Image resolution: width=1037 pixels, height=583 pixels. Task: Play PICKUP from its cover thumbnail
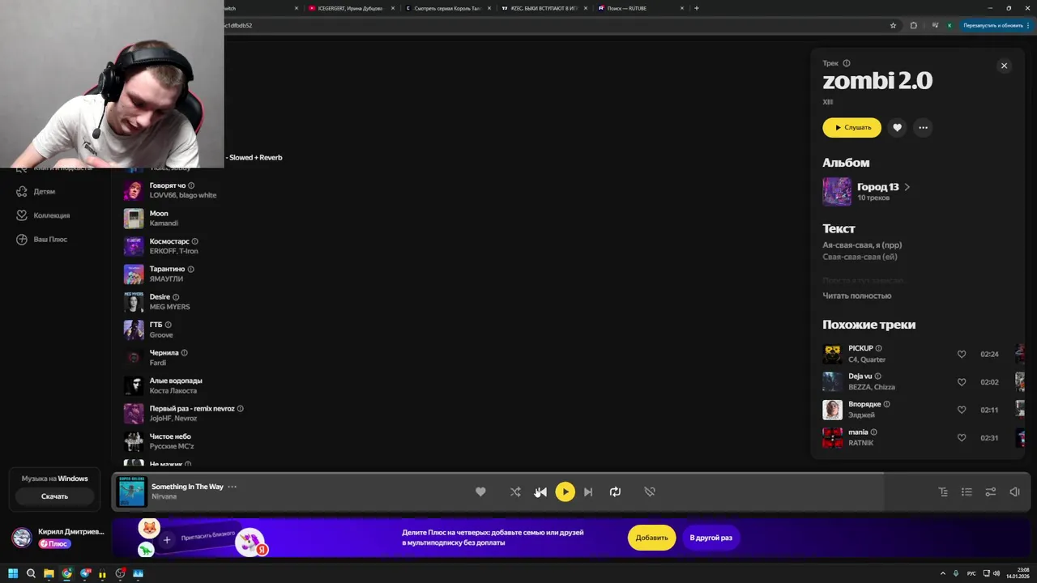click(x=832, y=354)
